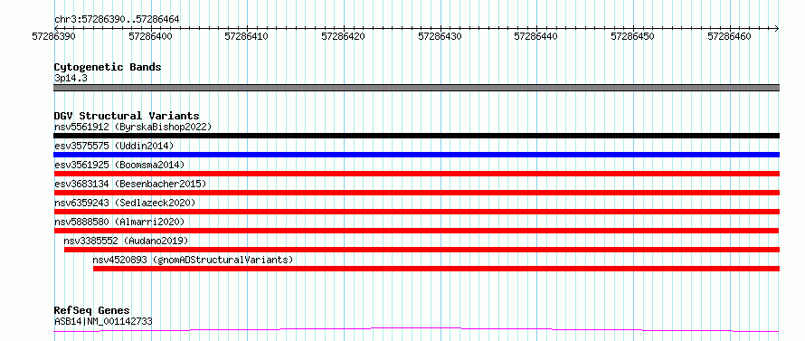Click ruler coordinate 57286400
Screen dimensions: 805x341
tap(150, 36)
